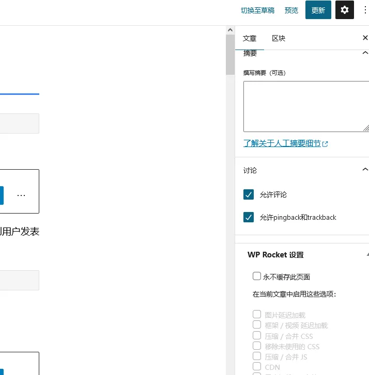Click the WP Rocket 设置 heading
Image resolution: width=369 pixels, height=375 pixels.
(x=275, y=255)
